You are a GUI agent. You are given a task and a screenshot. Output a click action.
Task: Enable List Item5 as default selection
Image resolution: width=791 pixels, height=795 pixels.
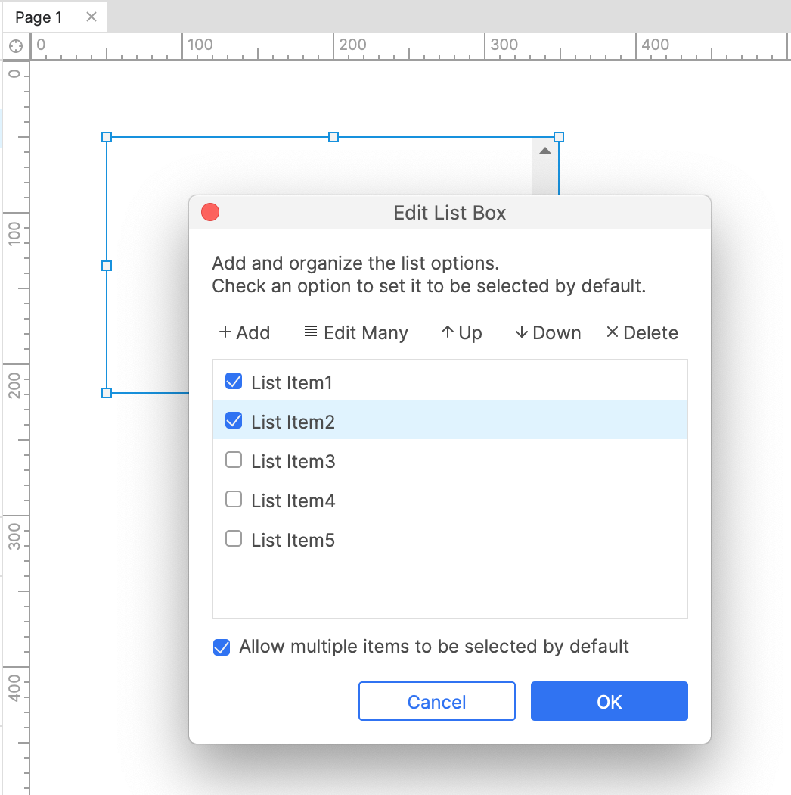tap(234, 539)
